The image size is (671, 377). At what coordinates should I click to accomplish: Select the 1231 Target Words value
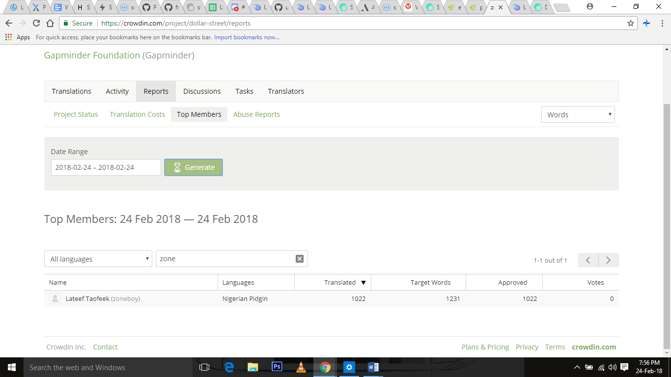453,298
